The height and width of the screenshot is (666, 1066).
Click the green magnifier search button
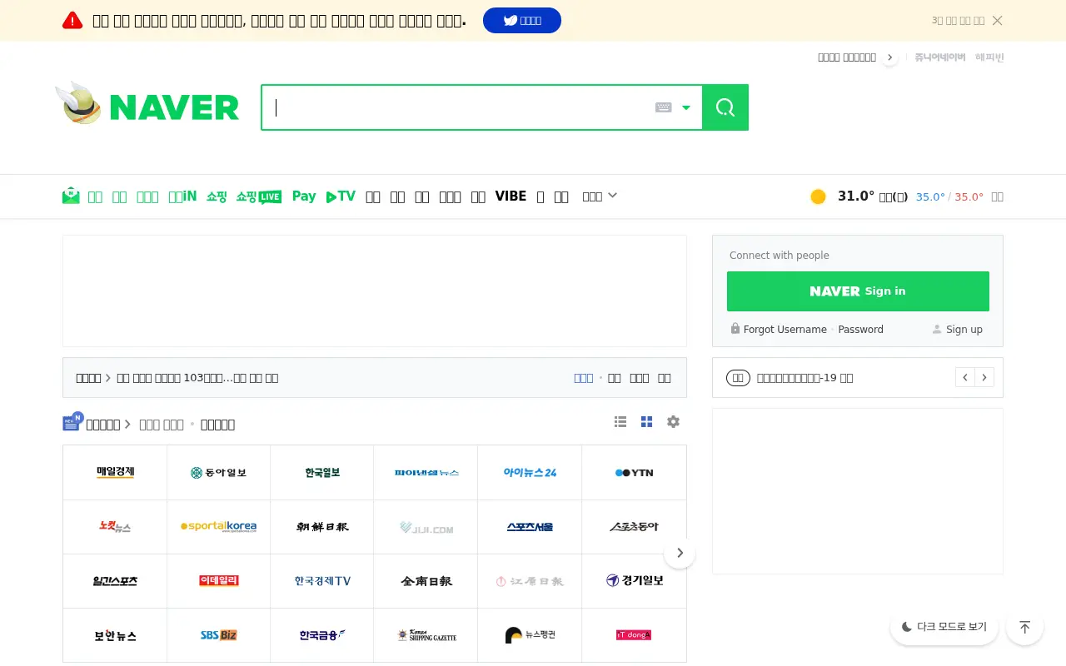click(725, 107)
